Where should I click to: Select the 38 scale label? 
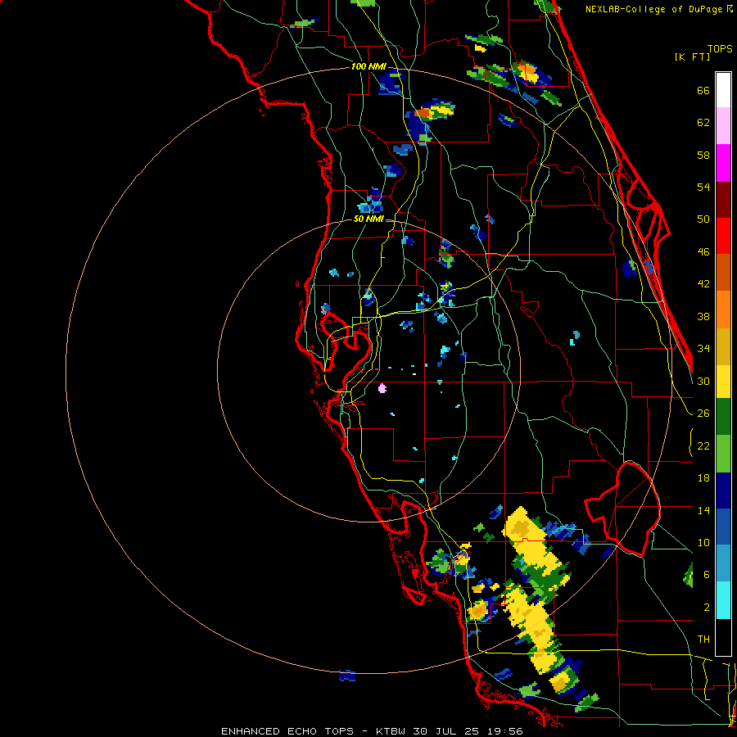[703, 317]
